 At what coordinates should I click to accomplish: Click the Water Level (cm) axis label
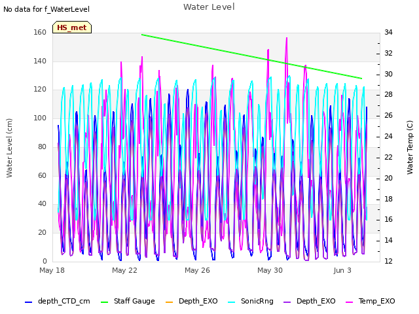[9, 148]
